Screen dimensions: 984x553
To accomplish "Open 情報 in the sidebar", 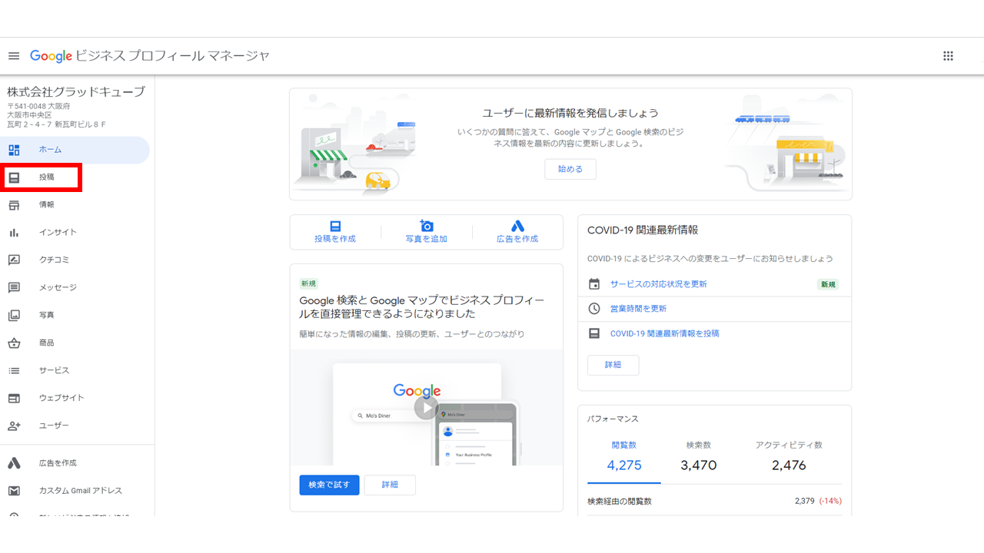I will click(x=75, y=205).
